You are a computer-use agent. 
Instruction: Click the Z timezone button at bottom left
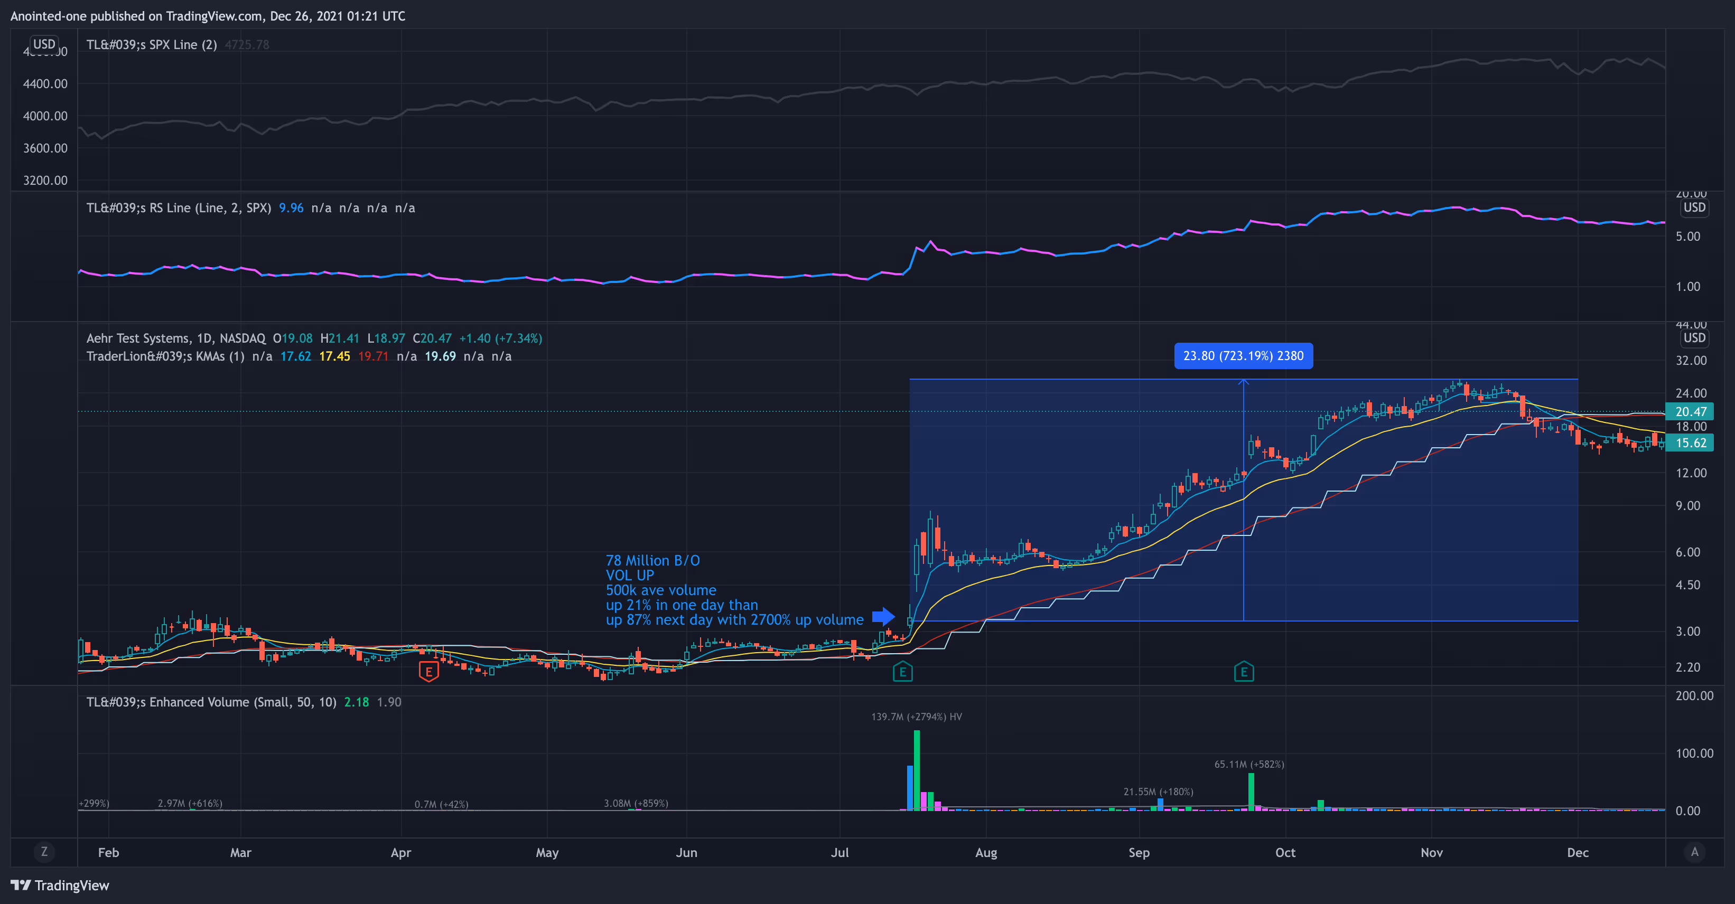click(x=44, y=852)
